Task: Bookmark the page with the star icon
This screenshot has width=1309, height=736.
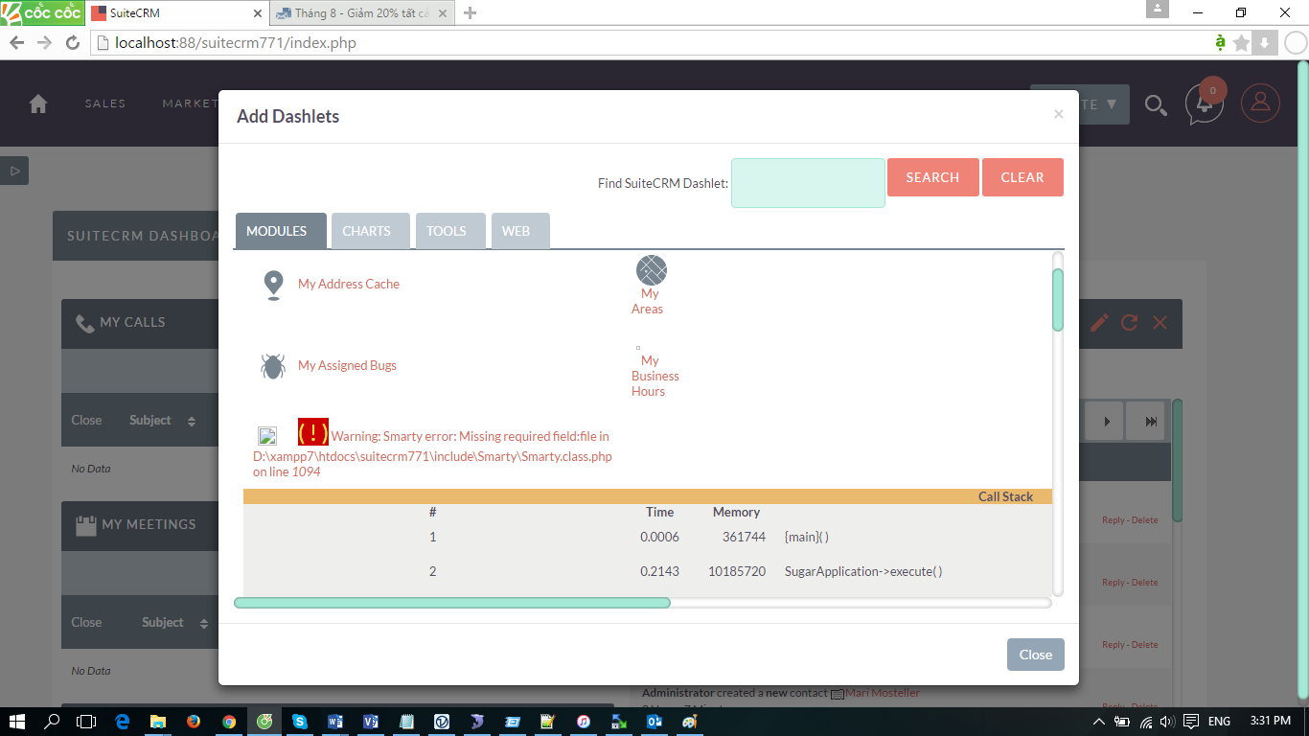Action: point(1242,42)
